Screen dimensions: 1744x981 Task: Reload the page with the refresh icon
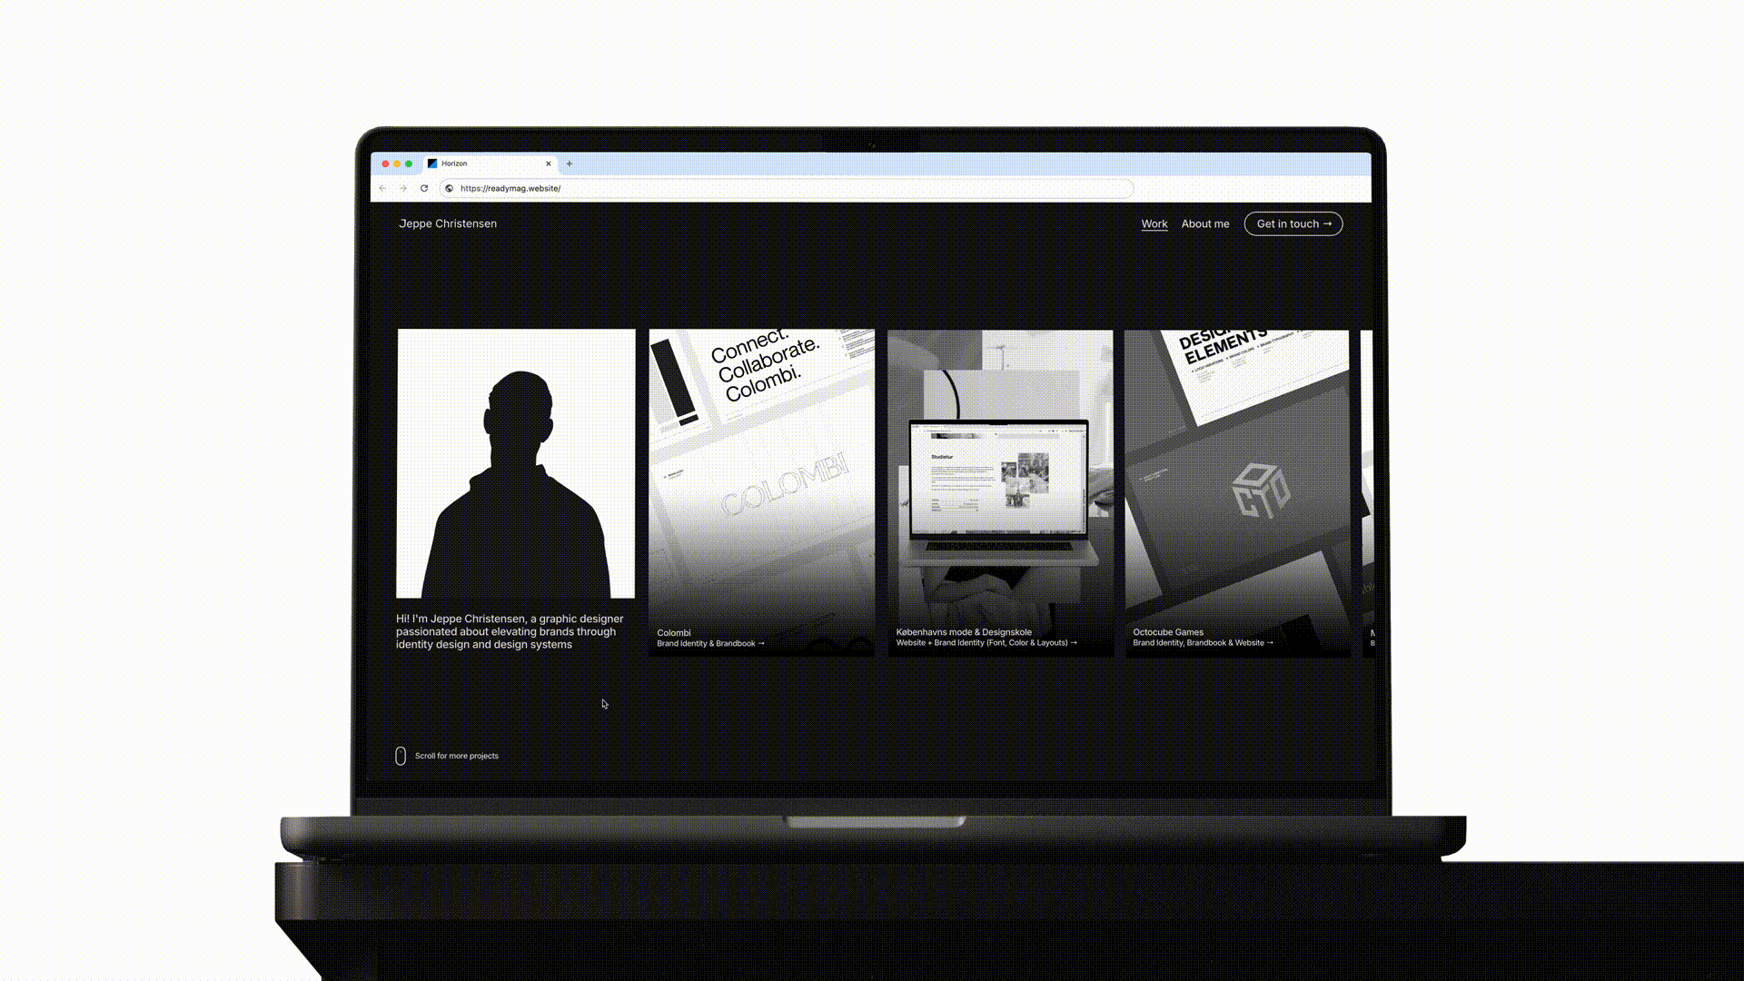[x=424, y=188]
